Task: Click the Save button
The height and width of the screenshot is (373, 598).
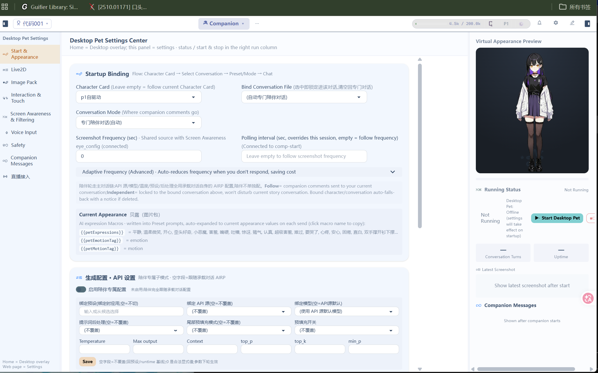Action: 87,362
